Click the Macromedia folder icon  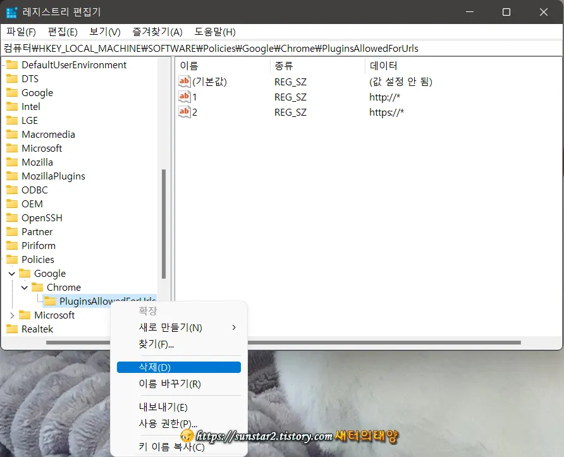[x=12, y=135]
